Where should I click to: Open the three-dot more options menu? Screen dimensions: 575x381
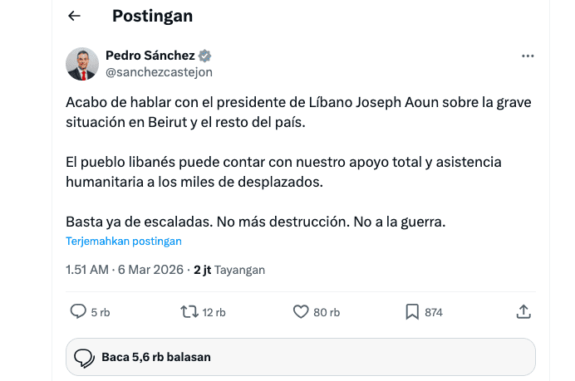click(528, 56)
